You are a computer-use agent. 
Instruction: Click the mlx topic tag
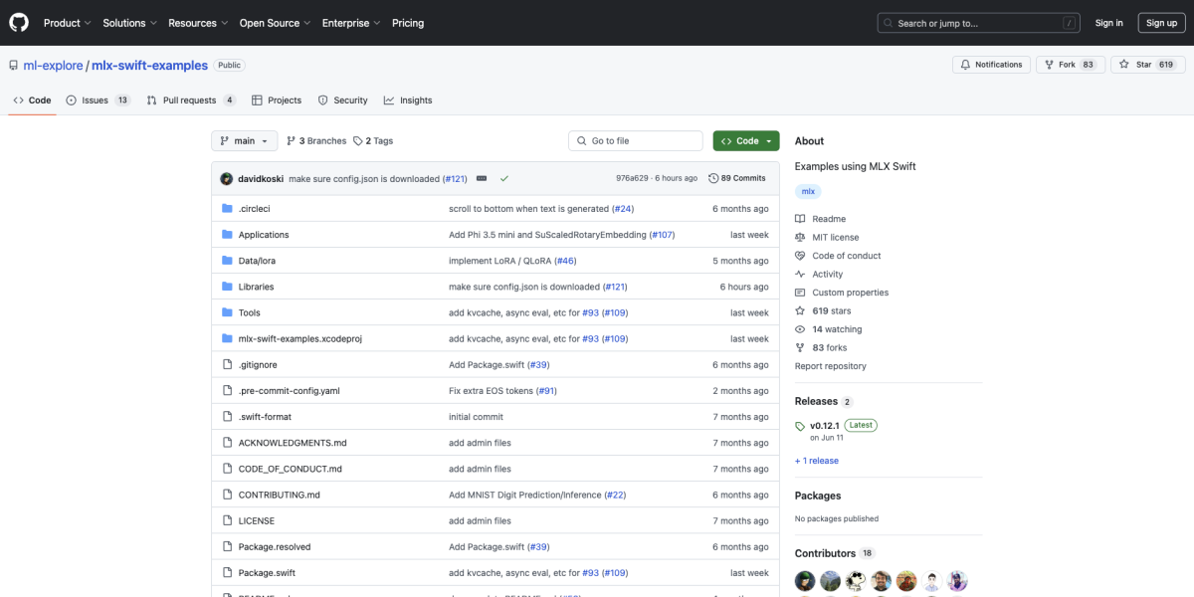[808, 191]
